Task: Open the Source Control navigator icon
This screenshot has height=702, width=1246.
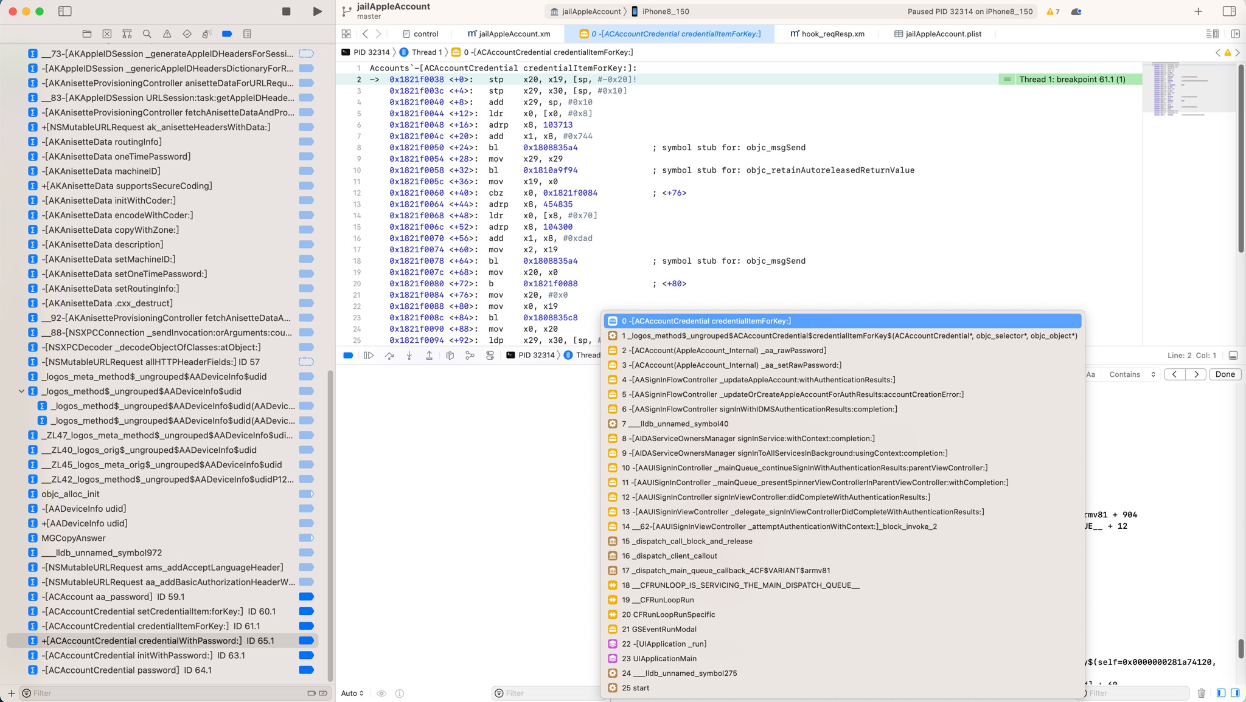Action: (x=107, y=34)
